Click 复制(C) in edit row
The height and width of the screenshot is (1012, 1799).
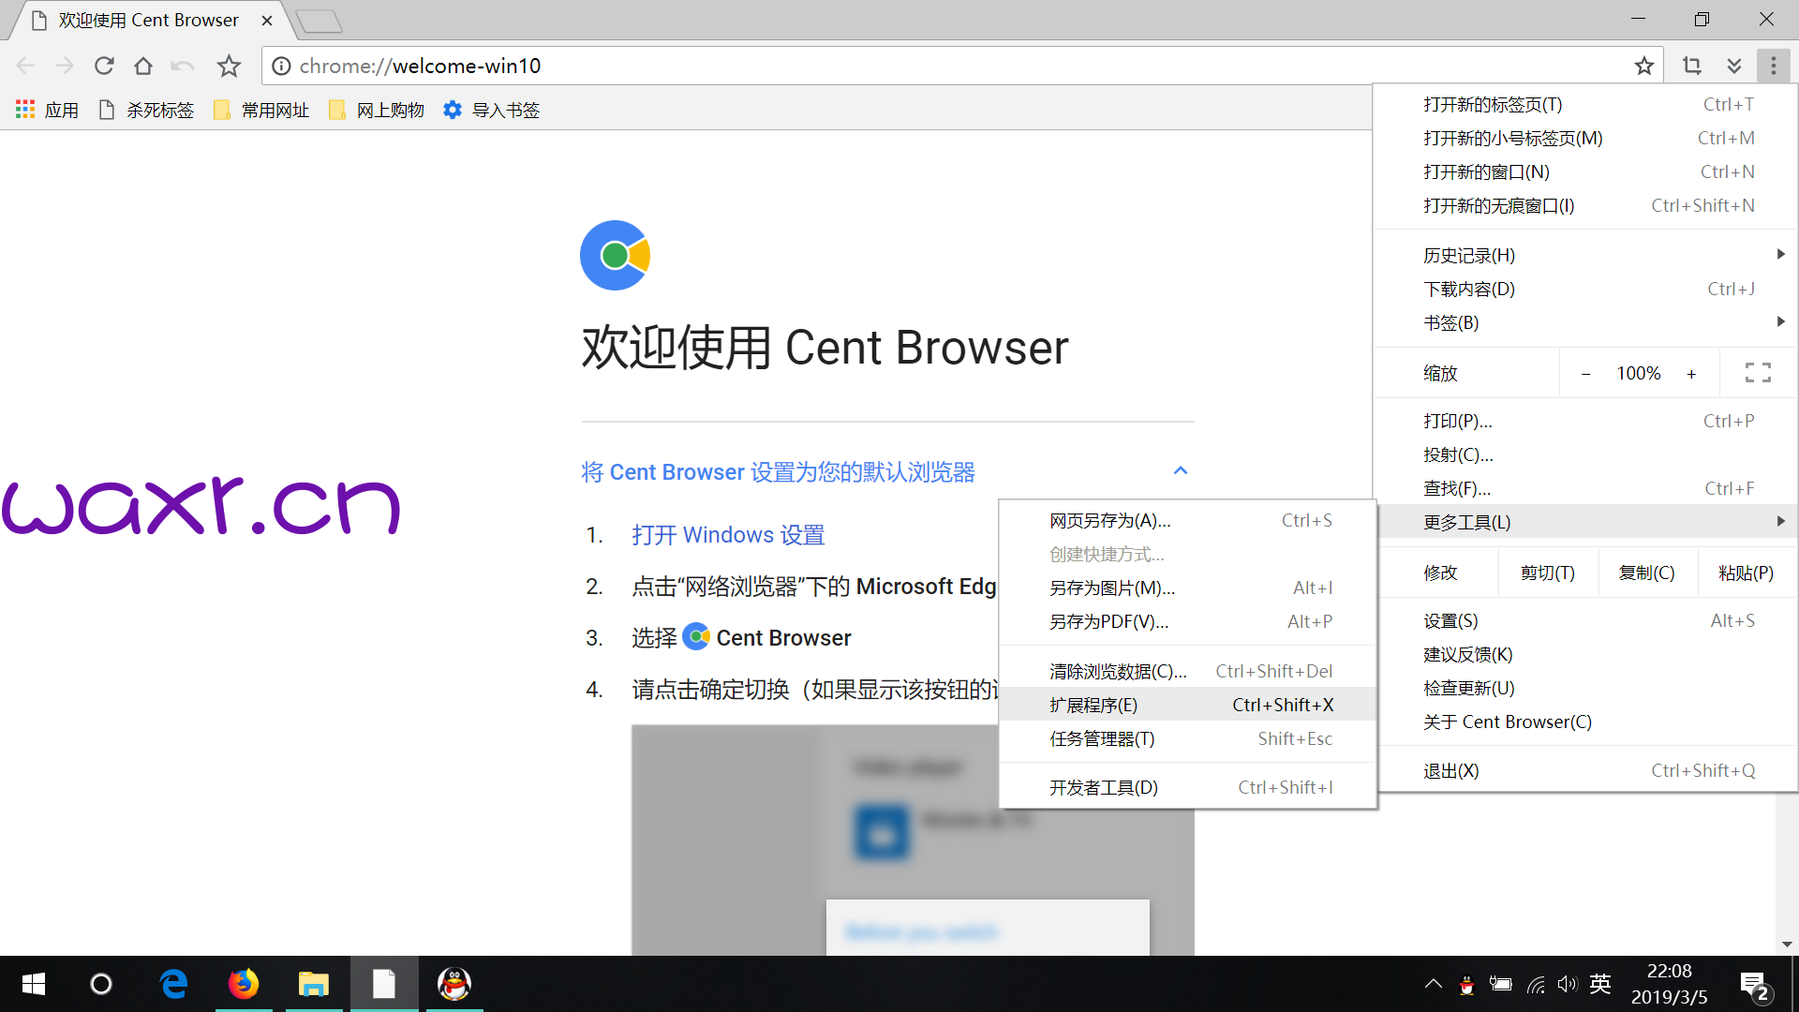tap(1646, 573)
